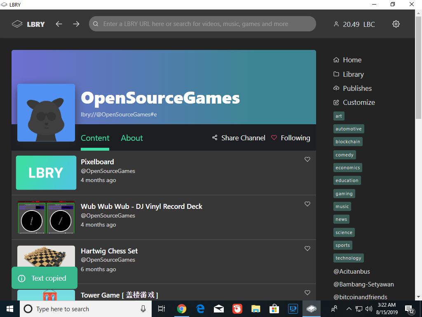Select the blockchain tag
422x317 pixels.
pos(348,142)
